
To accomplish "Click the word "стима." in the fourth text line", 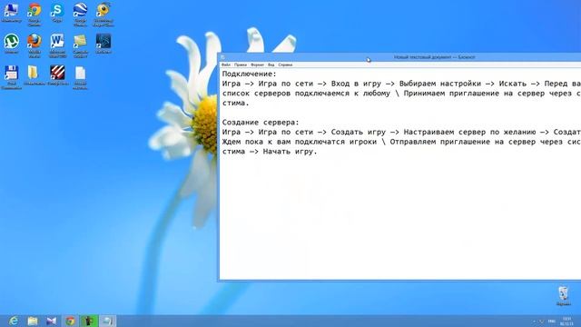I will point(236,103).
